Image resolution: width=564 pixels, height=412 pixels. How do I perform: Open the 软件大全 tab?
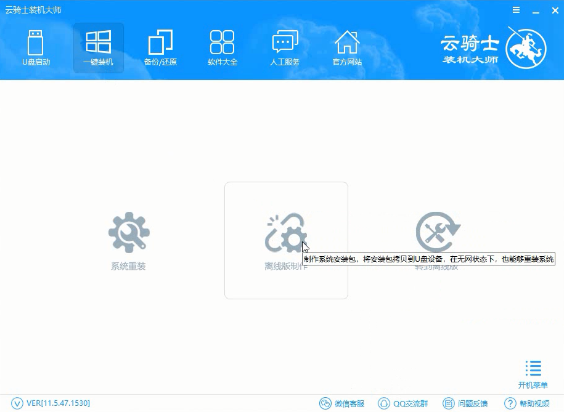coord(223,48)
